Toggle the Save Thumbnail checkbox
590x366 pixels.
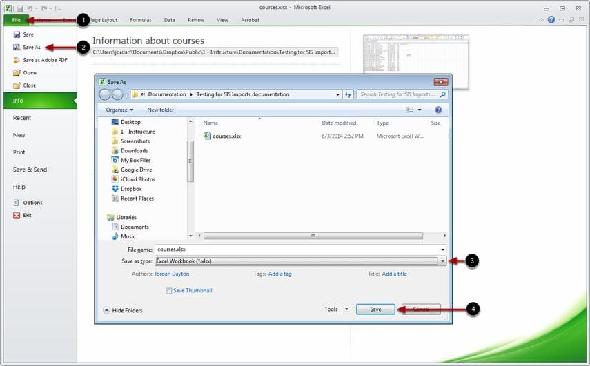[x=169, y=290]
